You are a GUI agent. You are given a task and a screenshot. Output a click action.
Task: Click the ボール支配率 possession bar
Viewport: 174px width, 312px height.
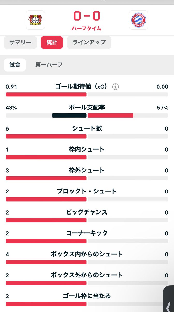click(87, 115)
